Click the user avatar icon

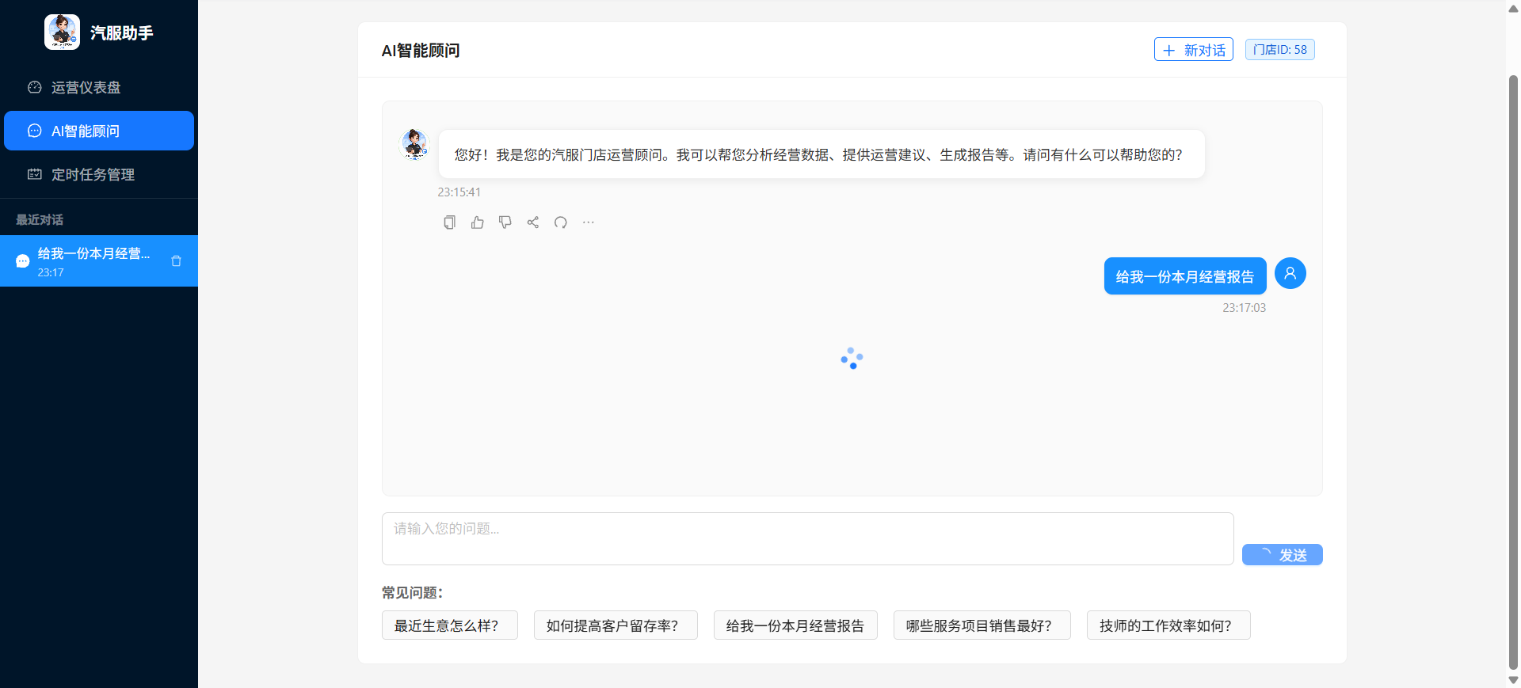click(x=1290, y=273)
